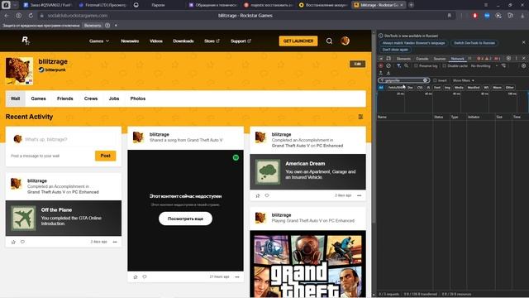
Task: Like the Off the Plane post
Action: coord(13,242)
